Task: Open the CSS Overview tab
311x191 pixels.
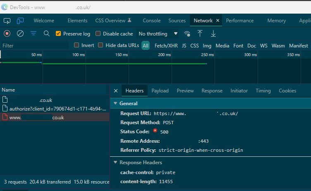Action: 110,21
